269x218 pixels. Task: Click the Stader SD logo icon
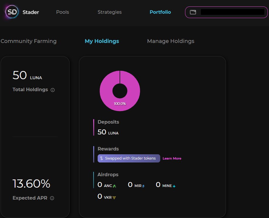click(x=12, y=12)
